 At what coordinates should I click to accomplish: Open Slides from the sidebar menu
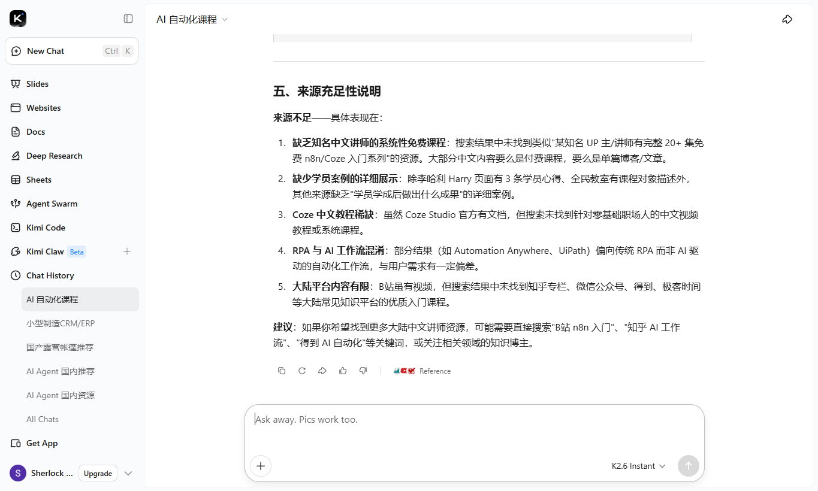(37, 84)
